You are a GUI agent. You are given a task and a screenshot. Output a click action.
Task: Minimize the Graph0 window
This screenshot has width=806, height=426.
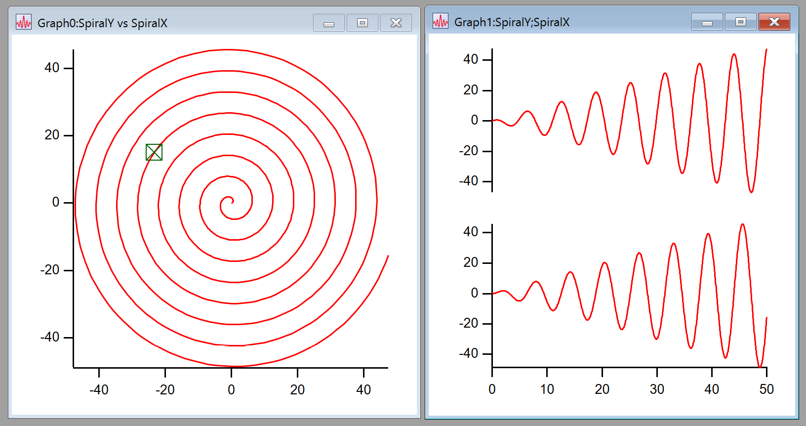click(x=328, y=23)
